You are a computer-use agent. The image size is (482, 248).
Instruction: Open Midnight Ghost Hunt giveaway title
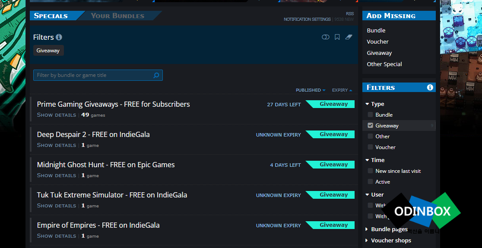(106, 165)
